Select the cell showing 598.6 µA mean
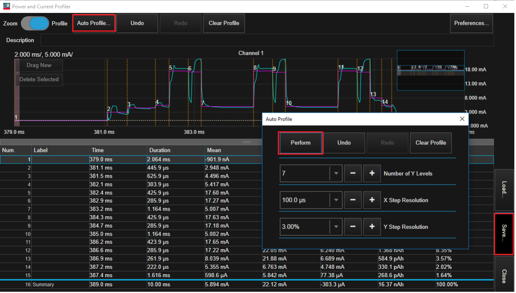 click(233, 275)
